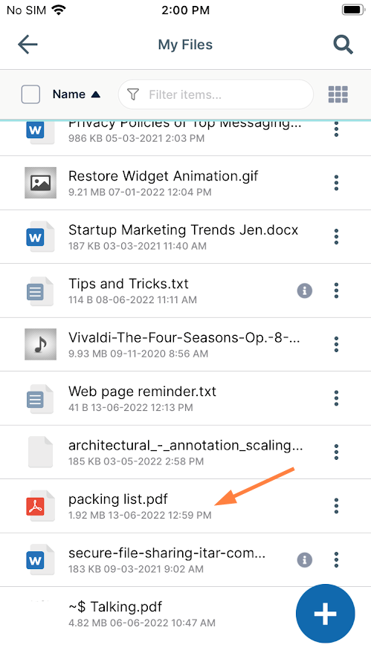Viewport: 371px width, 659px height.
Task: Switch to grid view icon
Action: (338, 94)
